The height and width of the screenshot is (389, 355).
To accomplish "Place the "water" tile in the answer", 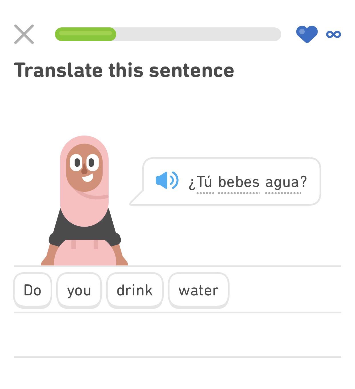I will [198, 290].
